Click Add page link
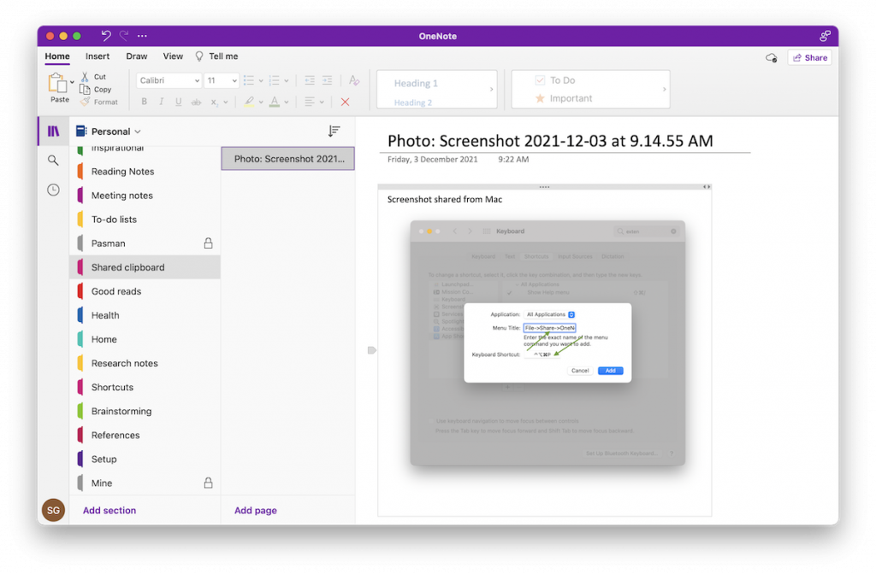The height and width of the screenshot is (574, 876). pyautogui.click(x=255, y=511)
